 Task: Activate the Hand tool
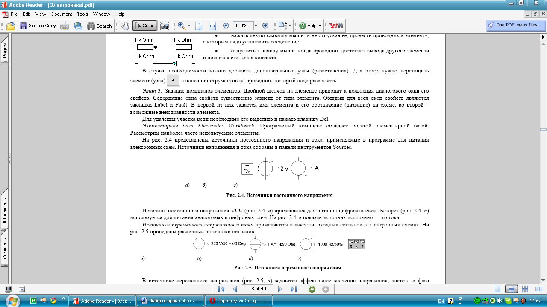[125, 26]
